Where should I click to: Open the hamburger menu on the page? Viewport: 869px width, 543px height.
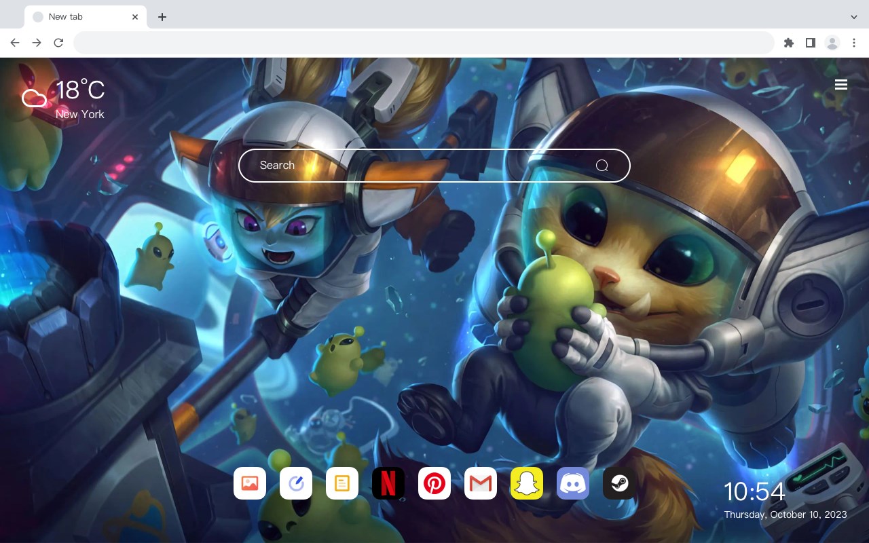(x=841, y=84)
